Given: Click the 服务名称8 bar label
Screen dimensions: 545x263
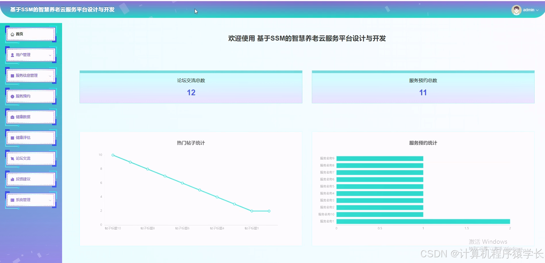Looking at the screenshot, I should [327, 165].
